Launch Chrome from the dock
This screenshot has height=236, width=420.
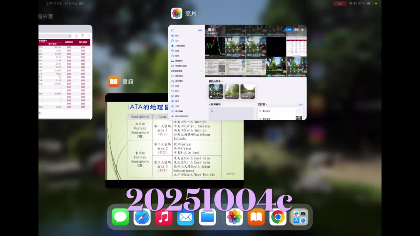278,217
